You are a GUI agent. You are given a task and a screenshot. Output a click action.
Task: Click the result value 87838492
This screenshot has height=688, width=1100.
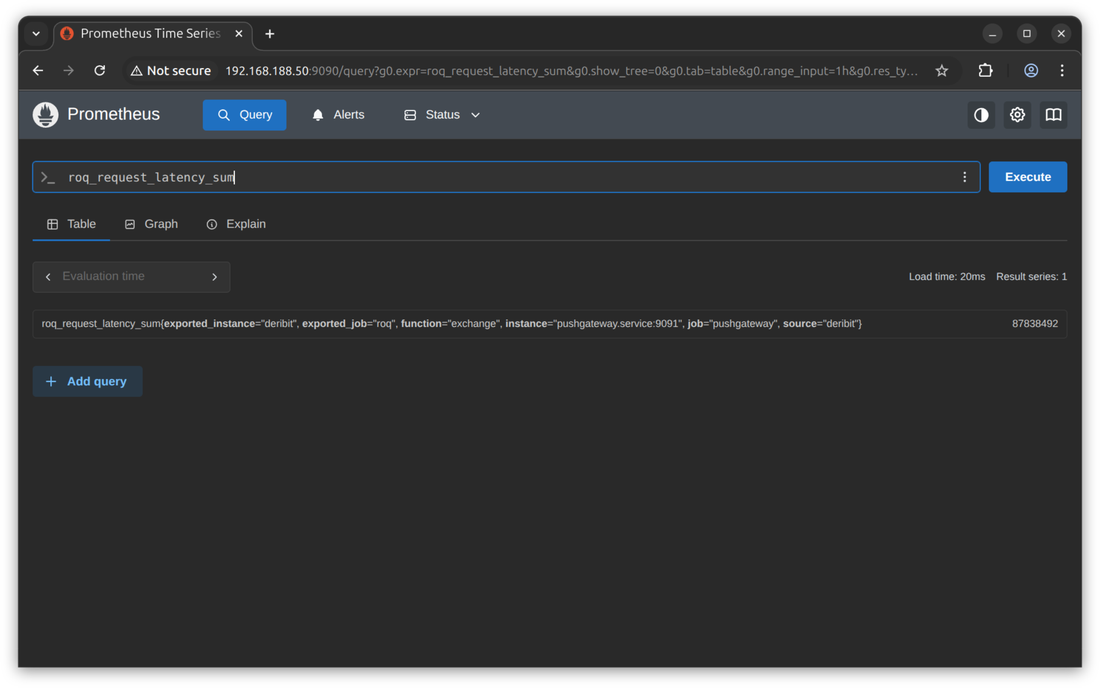(x=1035, y=323)
